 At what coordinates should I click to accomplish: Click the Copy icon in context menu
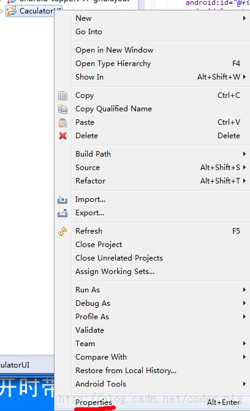[x=63, y=95]
